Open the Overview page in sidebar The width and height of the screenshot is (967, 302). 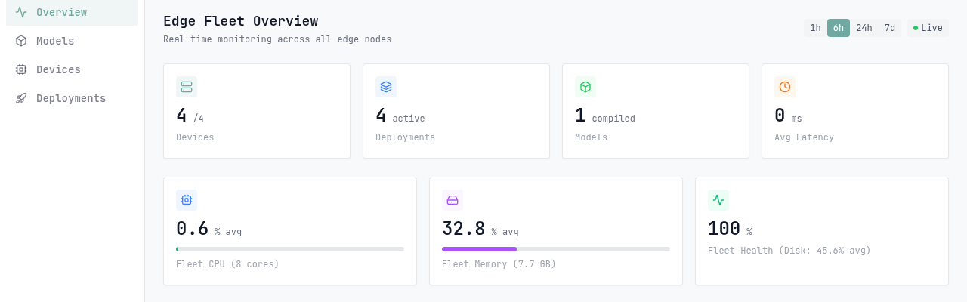(x=72, y=12)
